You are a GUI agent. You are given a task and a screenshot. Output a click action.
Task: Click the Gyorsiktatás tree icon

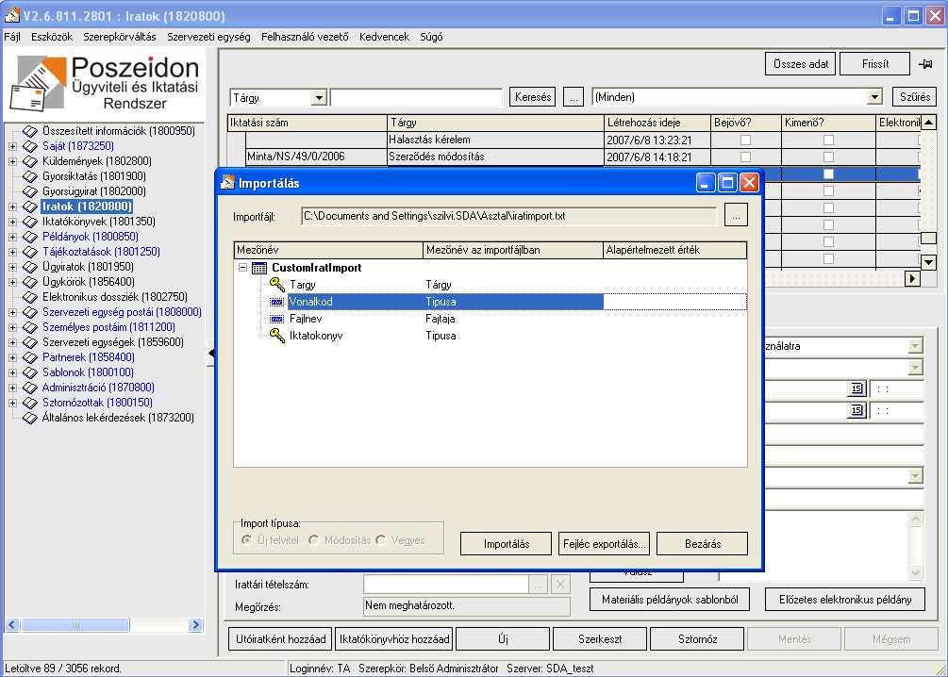(30, 176)
